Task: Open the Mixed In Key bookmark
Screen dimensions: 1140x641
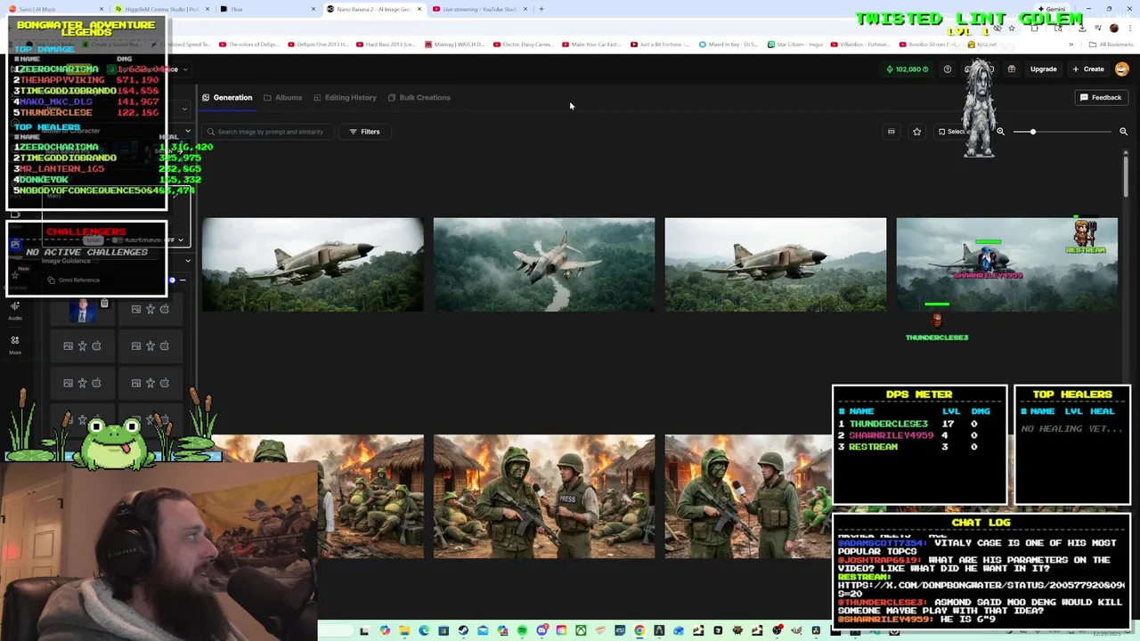Action: point(728,44)
